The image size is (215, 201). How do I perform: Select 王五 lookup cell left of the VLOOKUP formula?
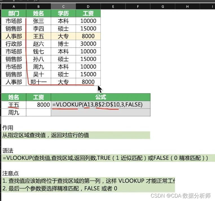click(14, 105)
